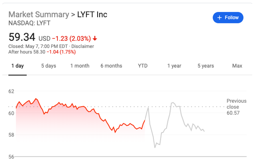
Task: Open the Market Summary link
Action: click(x=39, y=14)
